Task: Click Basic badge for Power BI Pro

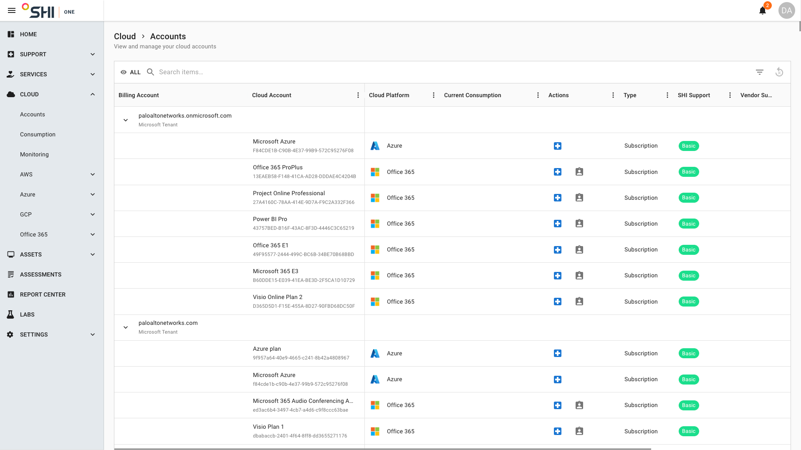Action: [689, 224]
